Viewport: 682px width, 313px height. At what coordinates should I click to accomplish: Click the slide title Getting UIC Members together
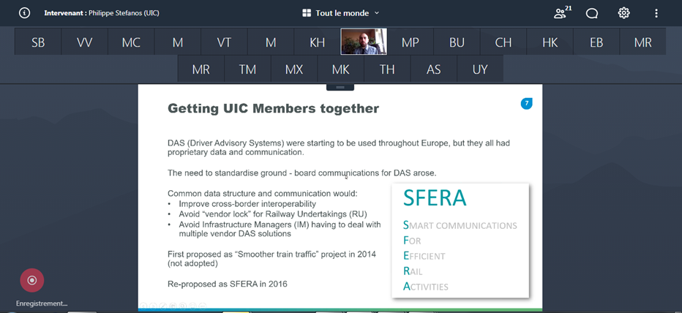[273, 108]
